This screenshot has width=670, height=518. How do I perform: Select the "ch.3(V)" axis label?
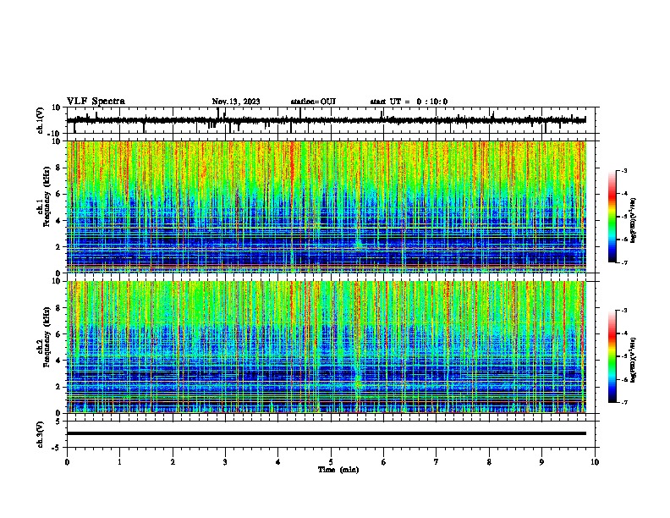click(41, 434)
